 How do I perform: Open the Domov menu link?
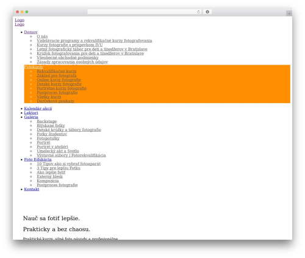click(x=30, y=32)
